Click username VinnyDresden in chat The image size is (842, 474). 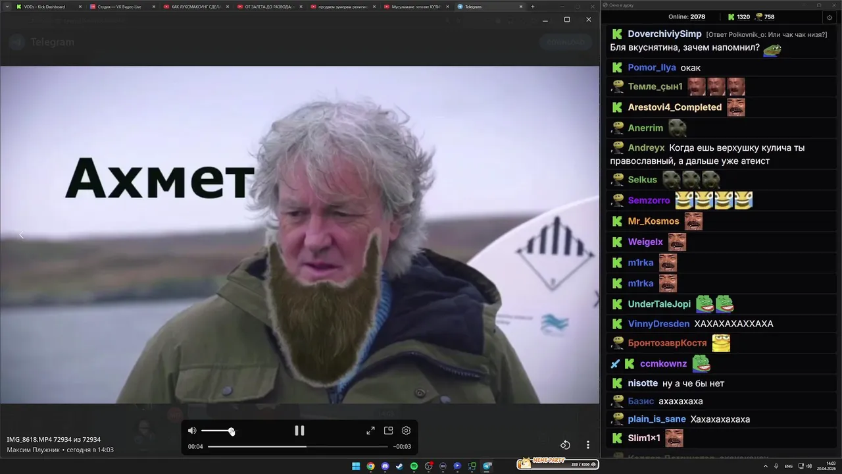658,324
